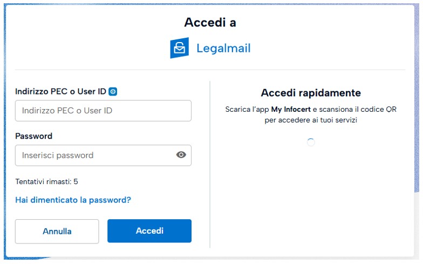Screen dimensions: 423x264
Task: Show password using the eye icon
Action: [181, 155]
